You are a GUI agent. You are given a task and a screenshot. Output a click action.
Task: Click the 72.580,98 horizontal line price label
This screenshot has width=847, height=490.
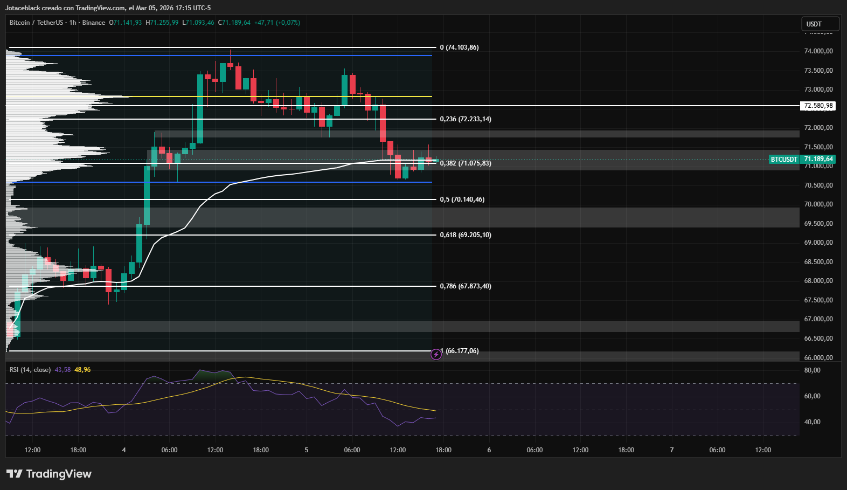point(818,106)
